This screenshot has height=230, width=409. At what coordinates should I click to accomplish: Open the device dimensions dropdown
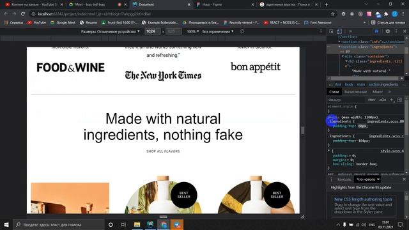point(111,31)
